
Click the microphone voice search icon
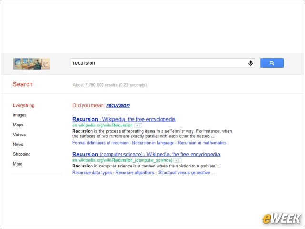[250, 63]
